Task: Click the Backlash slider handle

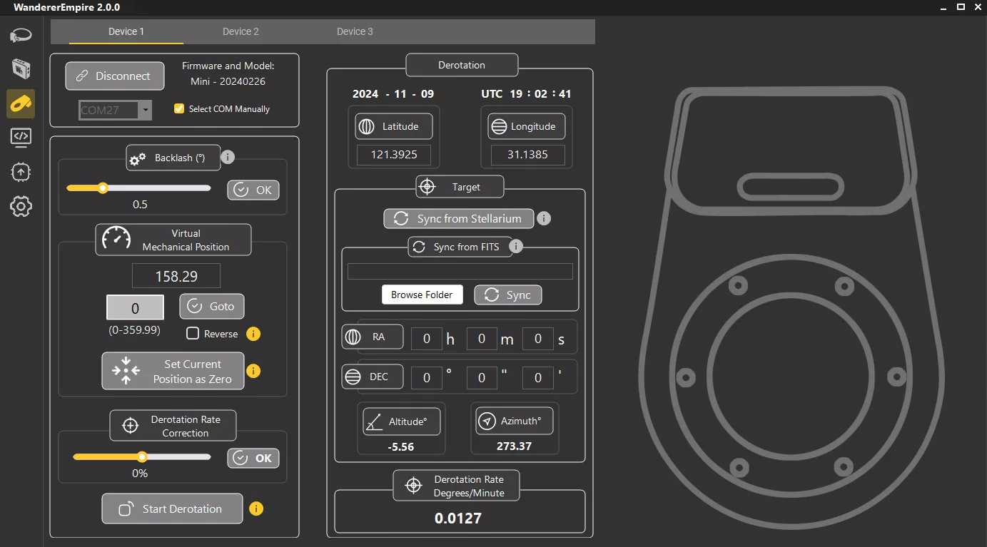Action: click(103, 188)
